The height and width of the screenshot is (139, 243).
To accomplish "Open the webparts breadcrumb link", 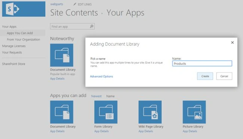I will coord(56,4).
